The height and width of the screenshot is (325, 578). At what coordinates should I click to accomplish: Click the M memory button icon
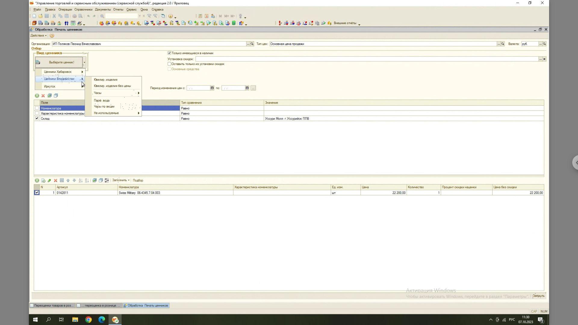[x=220, y=16]
